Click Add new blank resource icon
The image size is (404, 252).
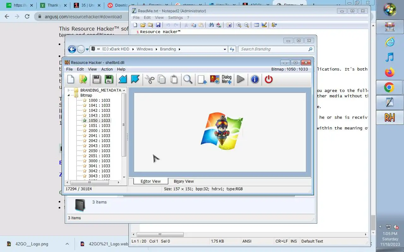[202, 79]
